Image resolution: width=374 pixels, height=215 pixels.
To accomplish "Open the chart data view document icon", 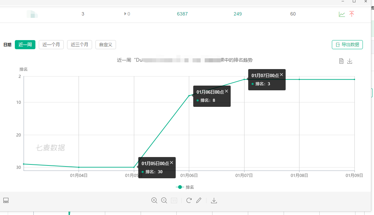I will (341, 61).
